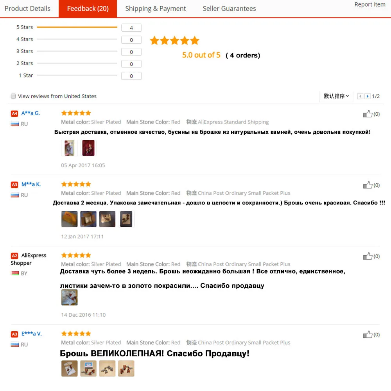
Task: Open reviewer M**a K. profile
Action: coord(31,184)
